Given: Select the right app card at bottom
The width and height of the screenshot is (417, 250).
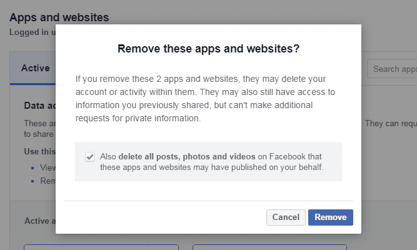Looking at the screenshot, I should tap(269, 247).
